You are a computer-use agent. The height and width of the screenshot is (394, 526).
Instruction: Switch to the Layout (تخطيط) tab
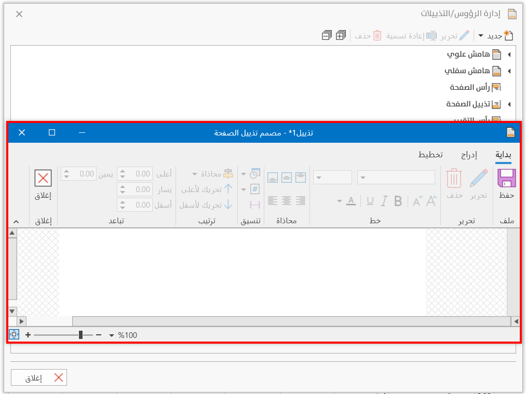pyautogui.click(x=430, y=155)
